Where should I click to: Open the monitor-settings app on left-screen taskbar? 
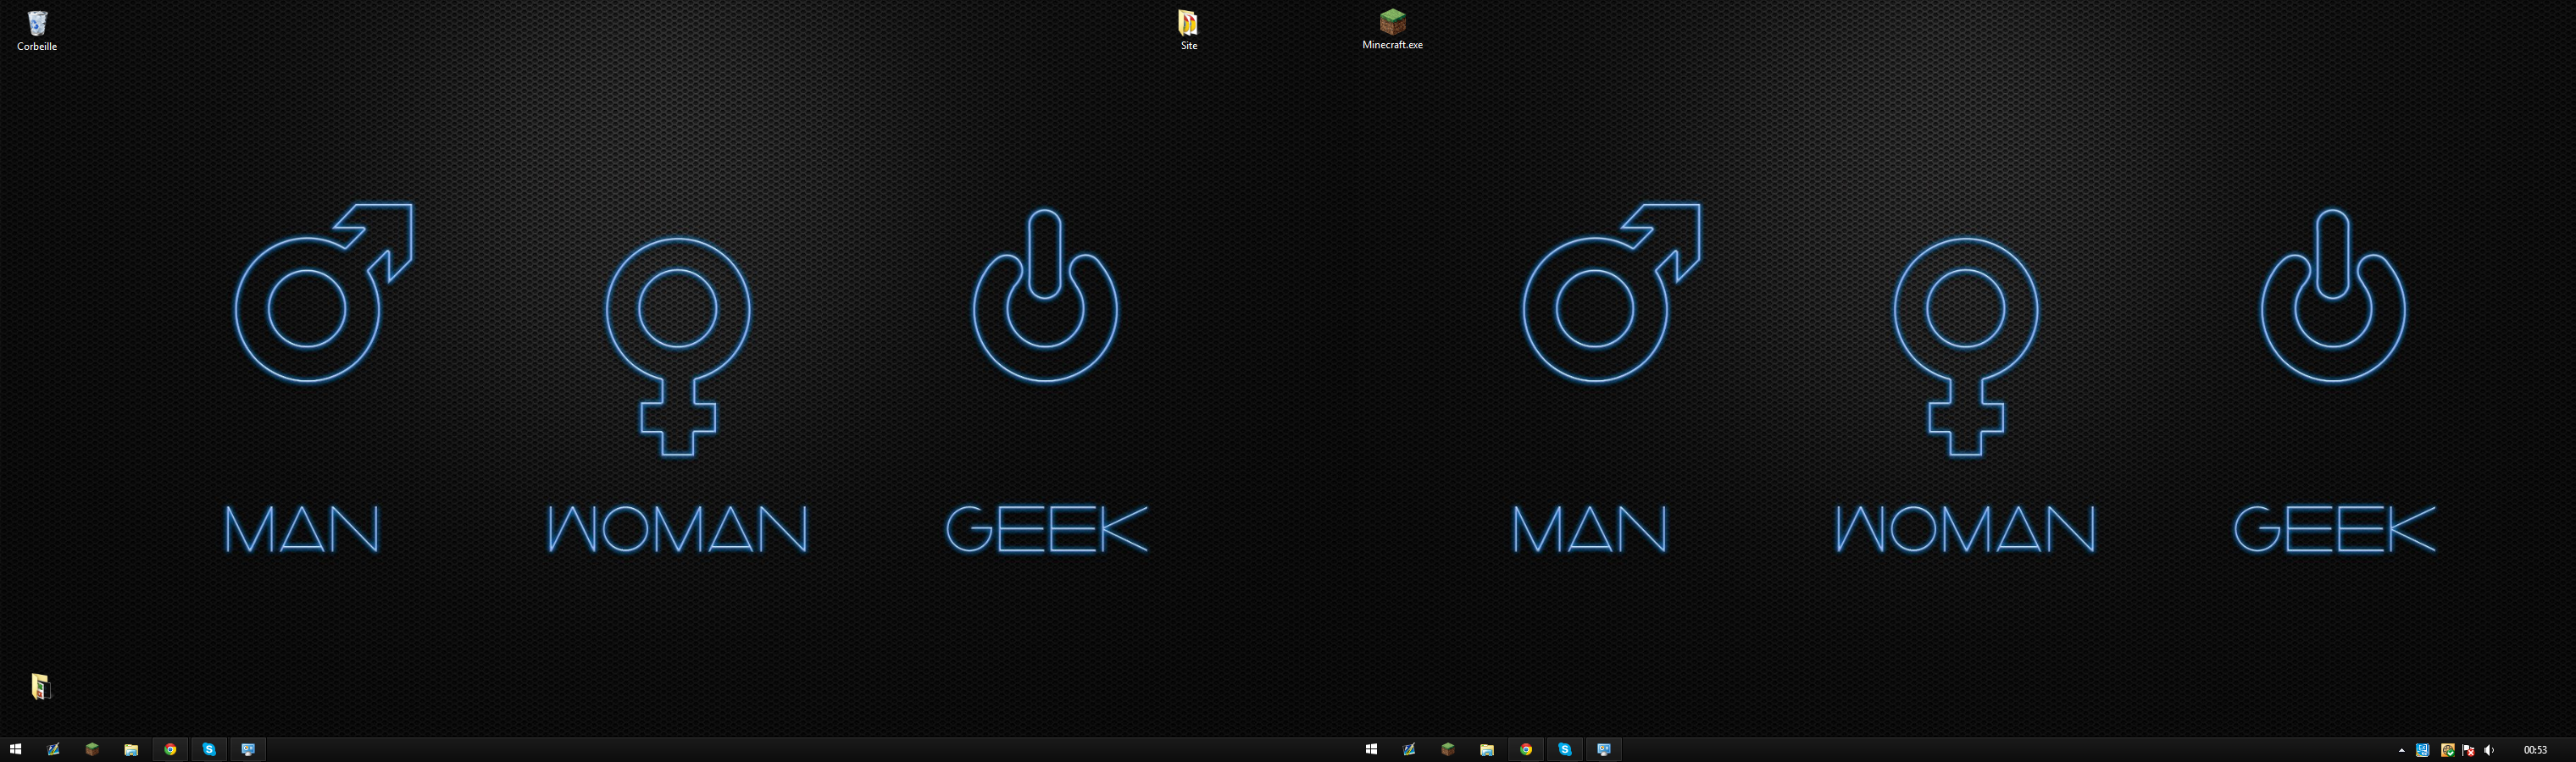[x=248, y=749]
